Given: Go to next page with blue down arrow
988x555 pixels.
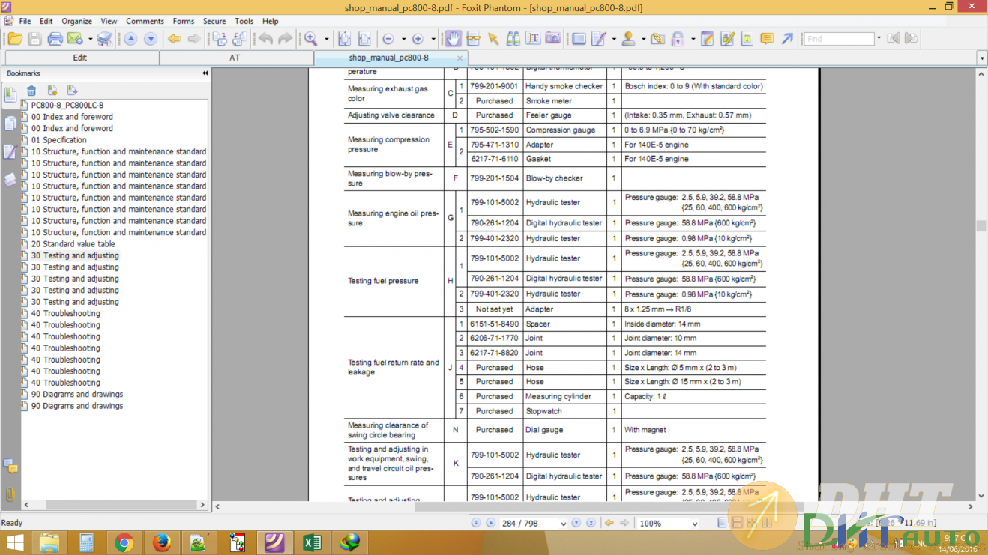Looking at the screenshot, I should (151, 39).
